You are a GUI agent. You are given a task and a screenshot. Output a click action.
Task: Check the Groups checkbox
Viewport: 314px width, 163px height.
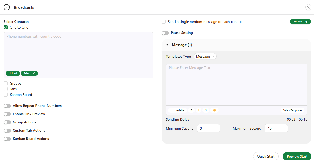coord(6,83)
